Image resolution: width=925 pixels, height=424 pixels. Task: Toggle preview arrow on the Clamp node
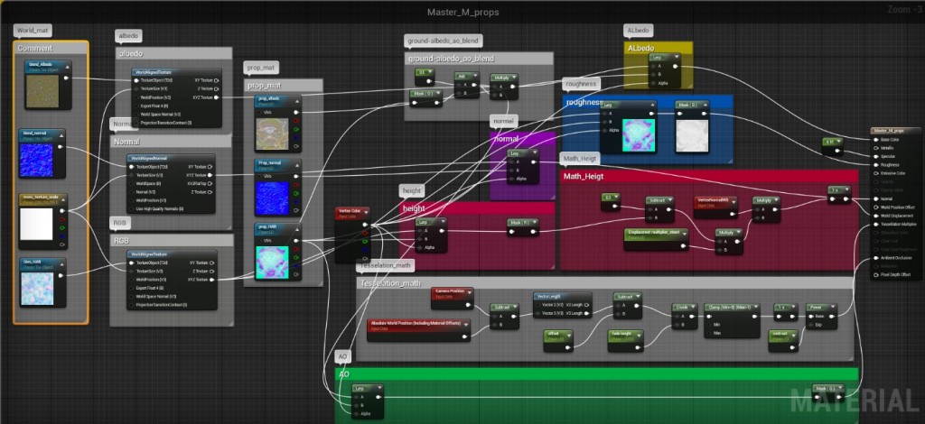click(x=756, y=308)
